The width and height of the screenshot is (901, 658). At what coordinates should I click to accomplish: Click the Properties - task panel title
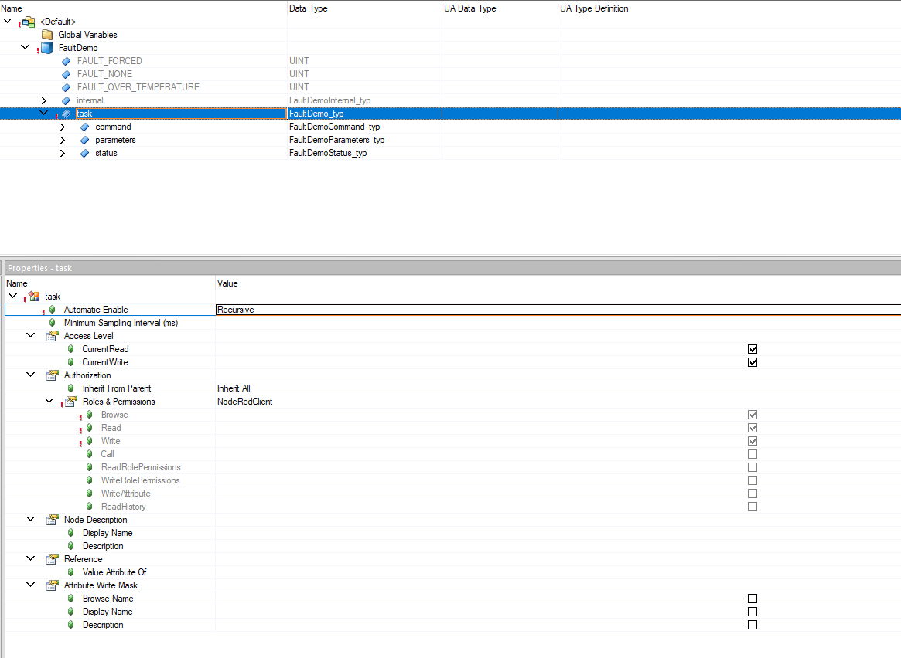point(39,268)
